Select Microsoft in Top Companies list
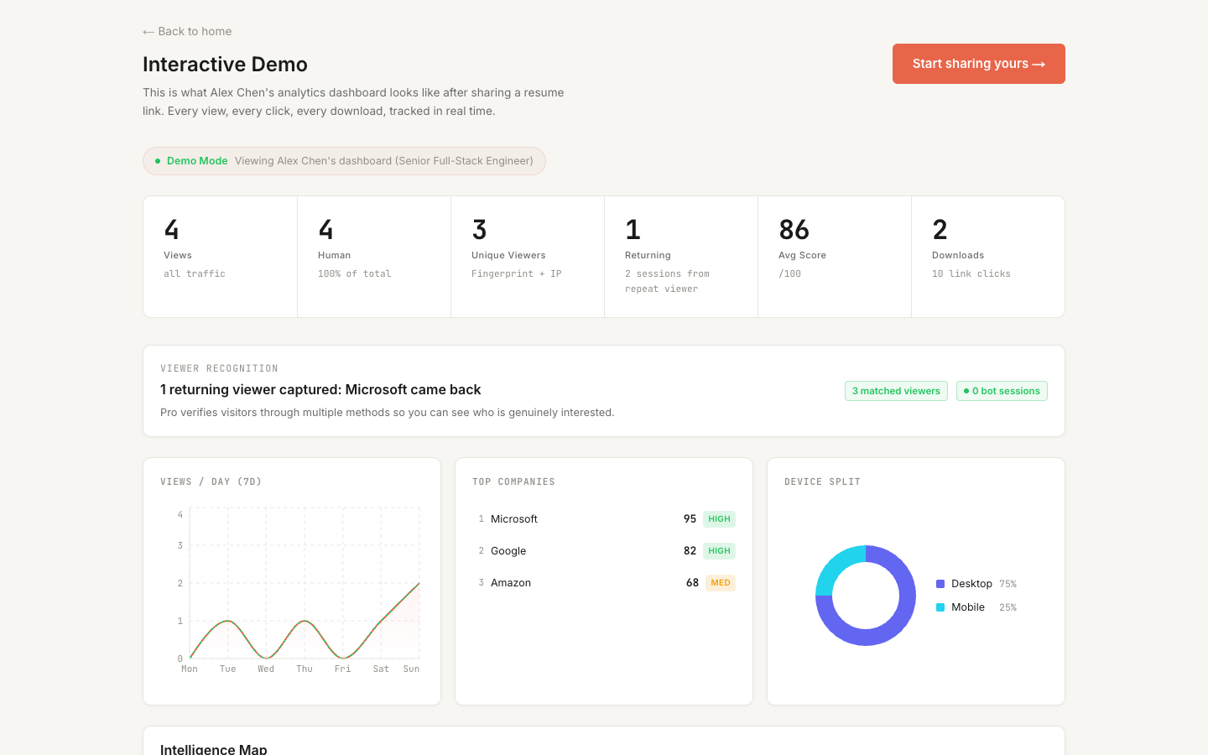Image resolution: width=1208 pixels, height=755 pixels. (x=514, y=518)
